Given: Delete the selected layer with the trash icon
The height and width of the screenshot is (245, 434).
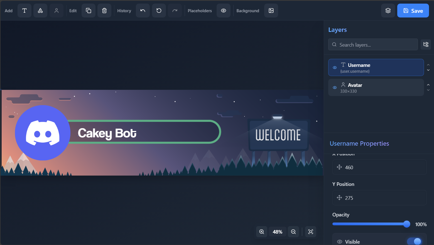Looking at the screenshot, I should pos(104,11).
